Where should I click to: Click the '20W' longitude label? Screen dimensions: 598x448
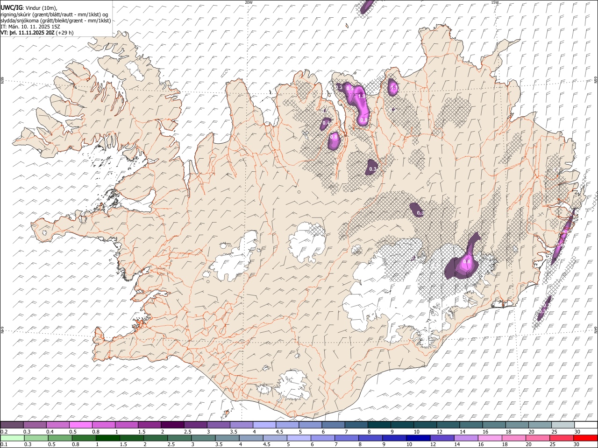[x=249, y=2]
